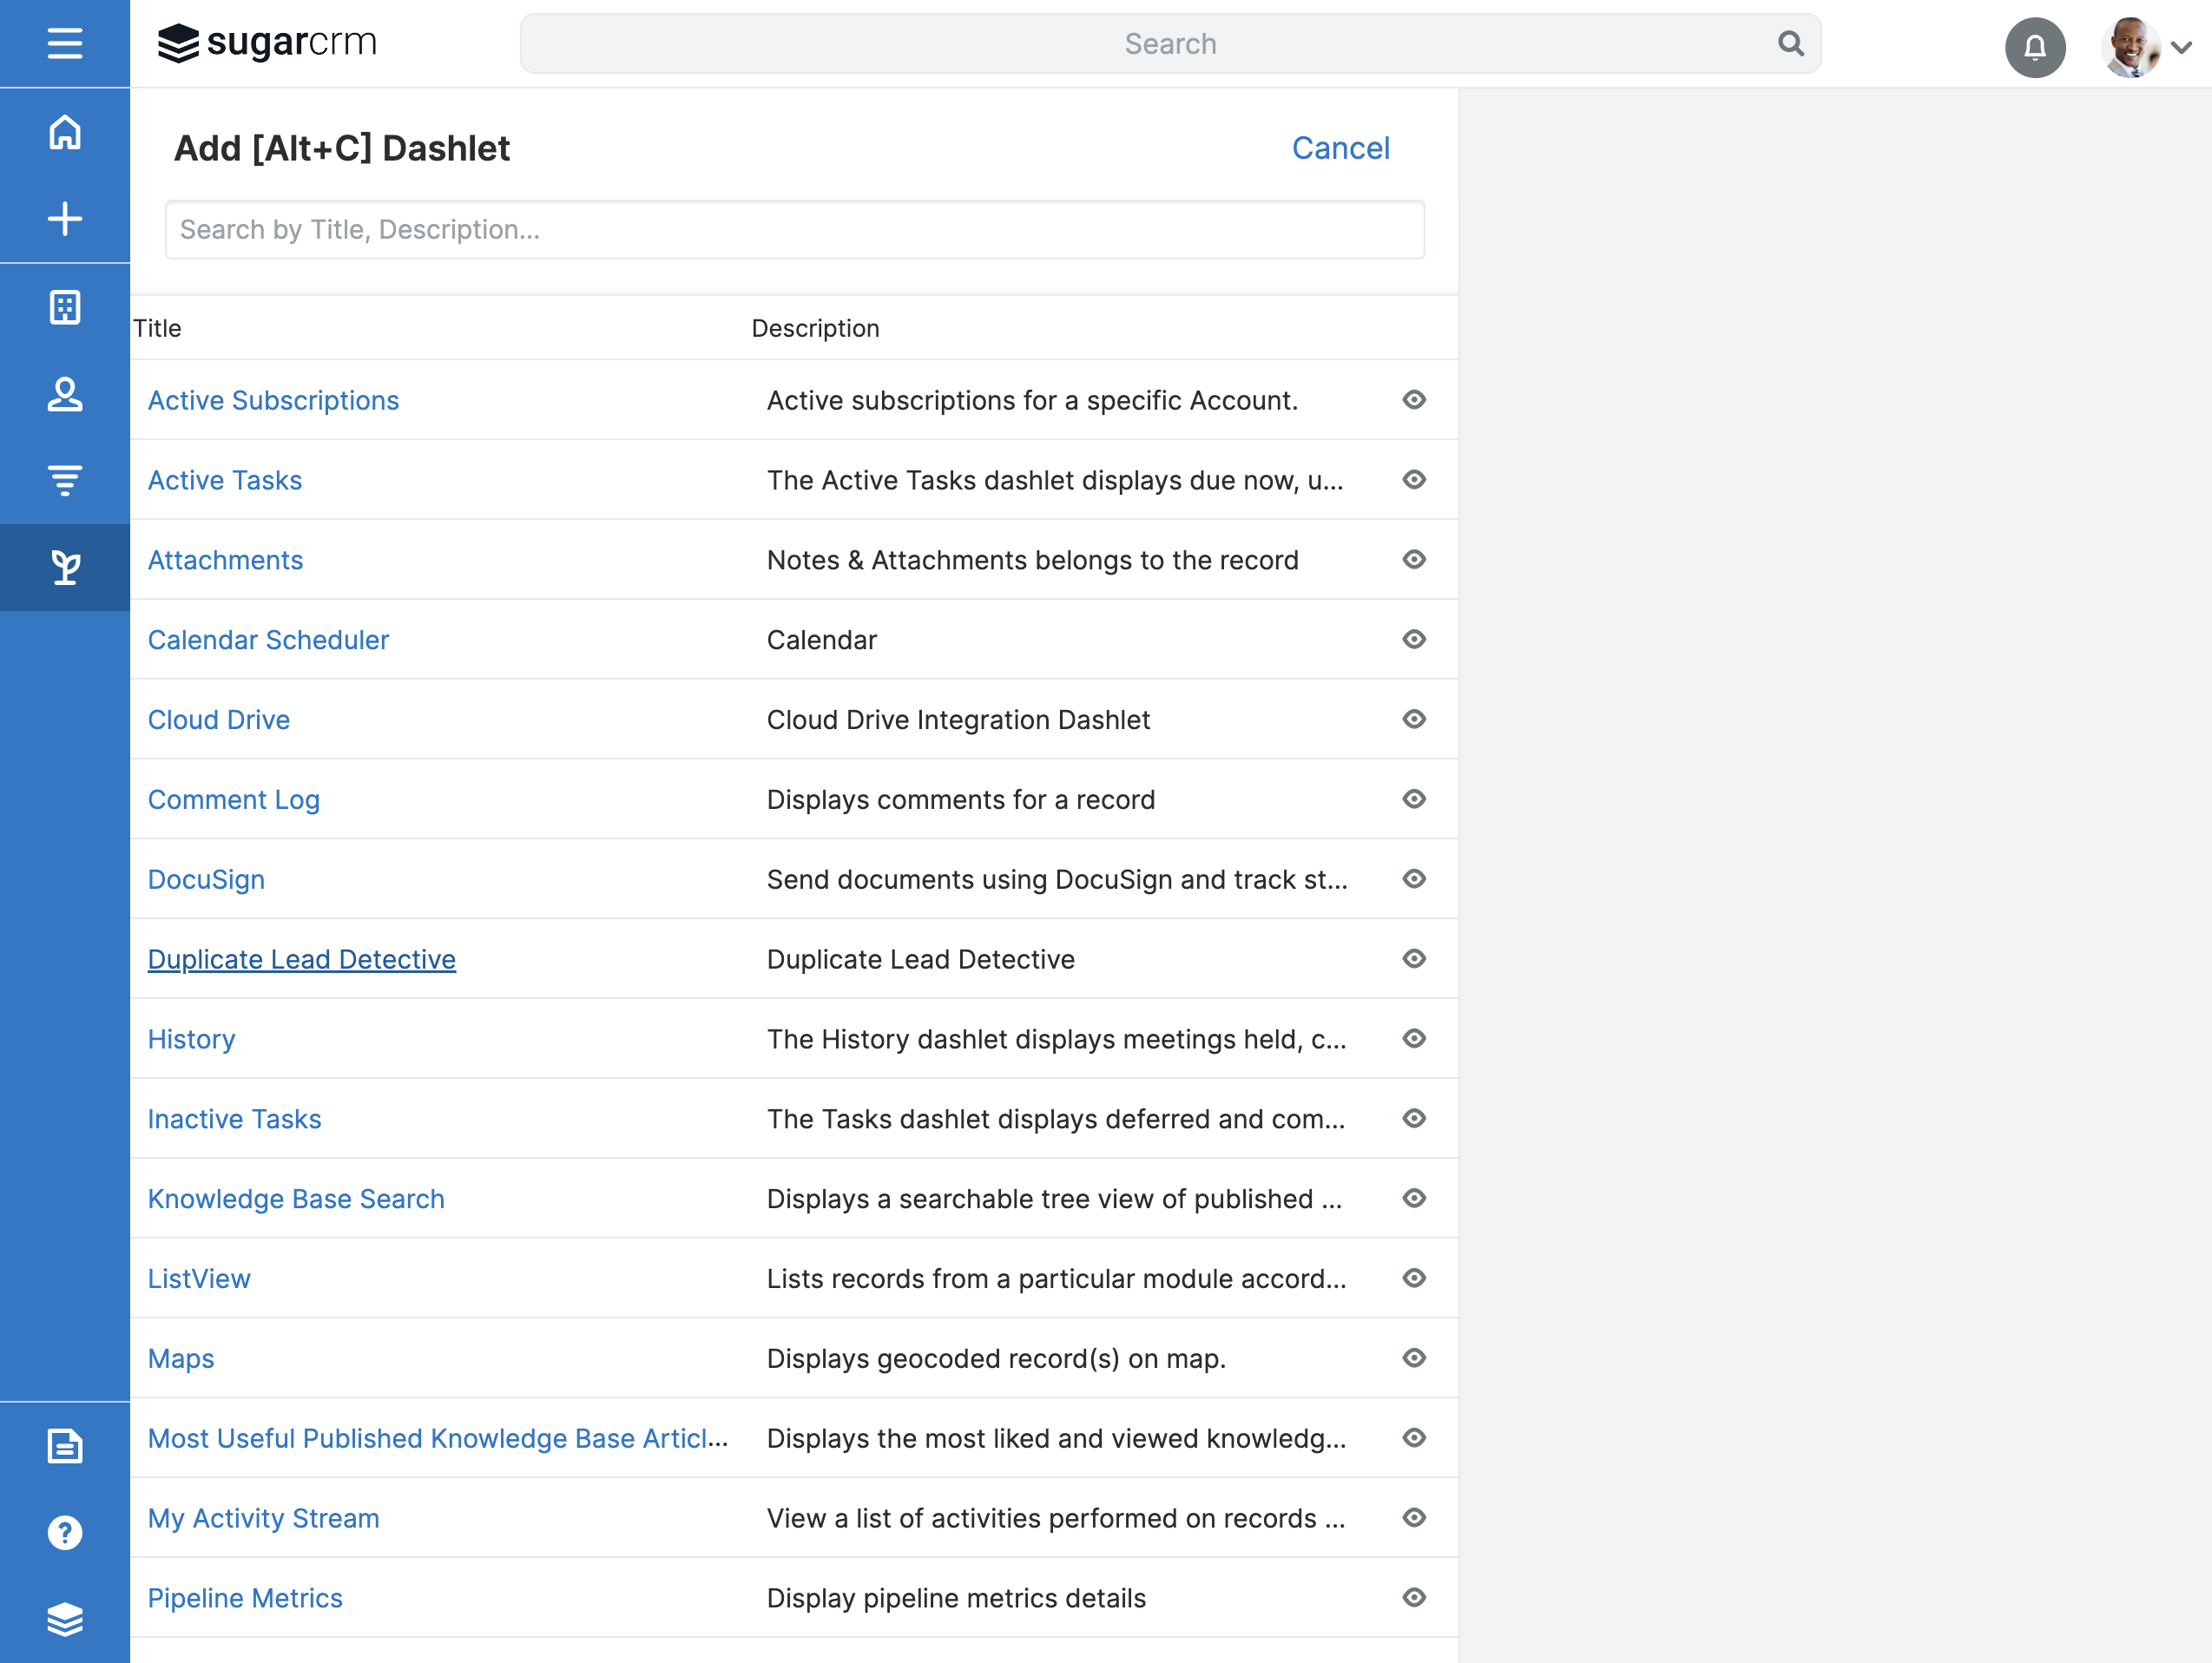Choose the My Activity Stream dashlet
2212x1663 pixels.
(x=263, y=1518)
